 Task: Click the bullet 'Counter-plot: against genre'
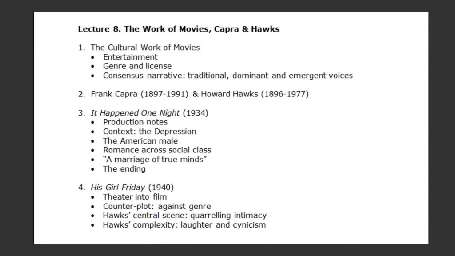[x=157, y=206]
